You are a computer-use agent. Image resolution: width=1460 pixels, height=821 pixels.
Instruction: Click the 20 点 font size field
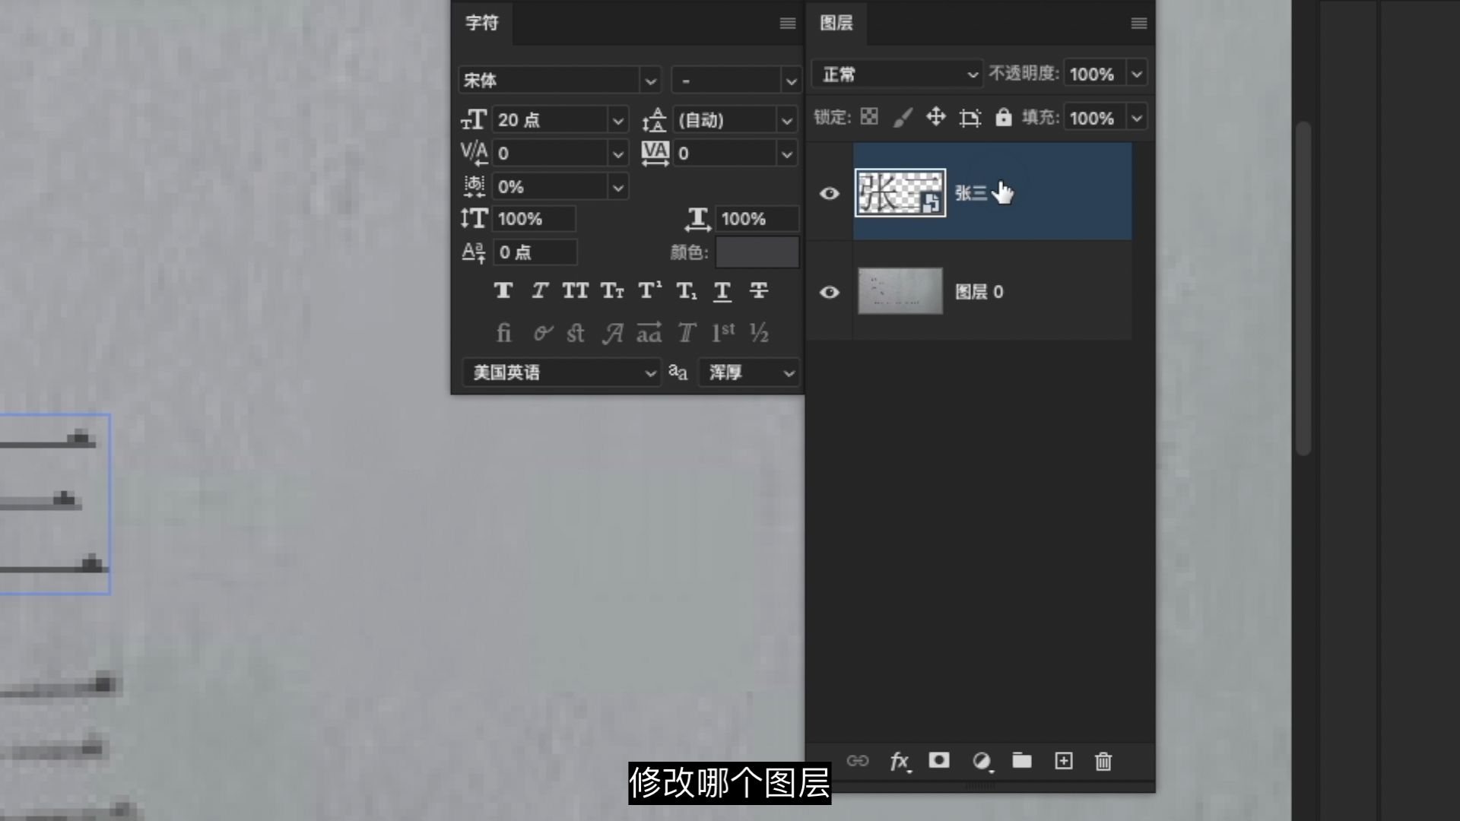pyautogui.click(x=547, y=120)
